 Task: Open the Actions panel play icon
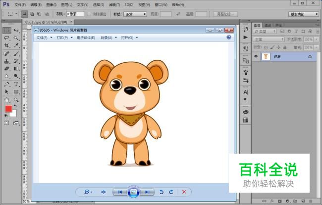[246, 37]
